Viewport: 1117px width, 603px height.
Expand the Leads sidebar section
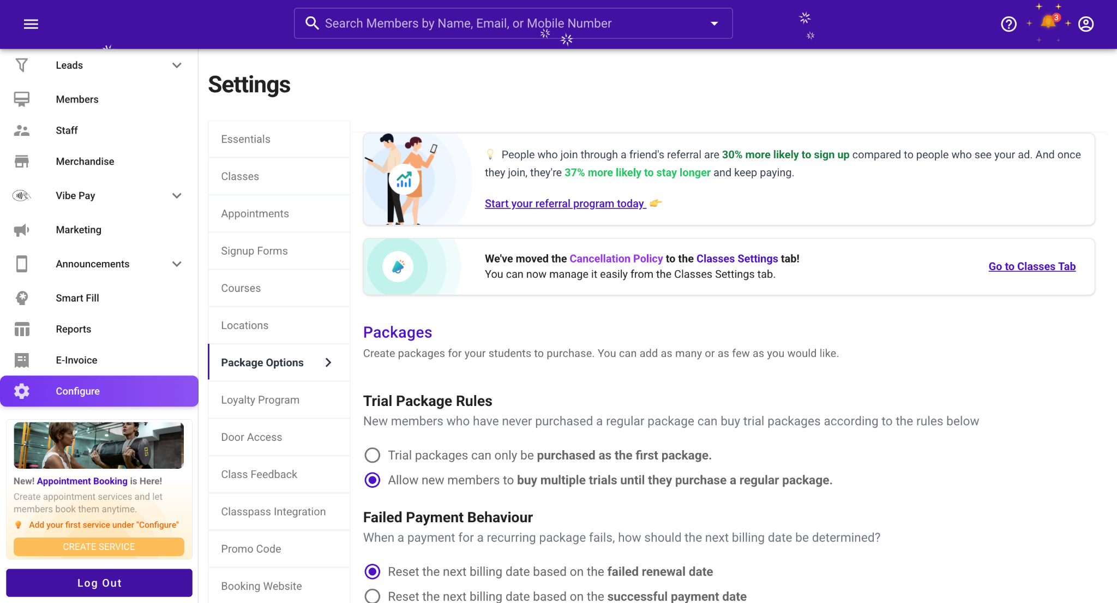point(176,65)
